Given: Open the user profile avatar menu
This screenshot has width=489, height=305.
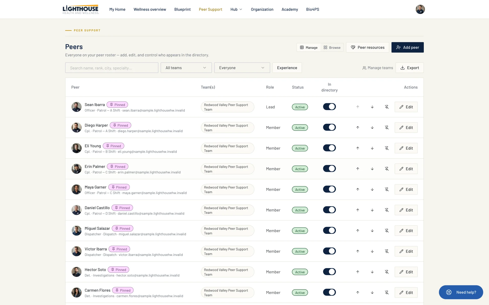Looking at the screenshot, I should point(420,9).
